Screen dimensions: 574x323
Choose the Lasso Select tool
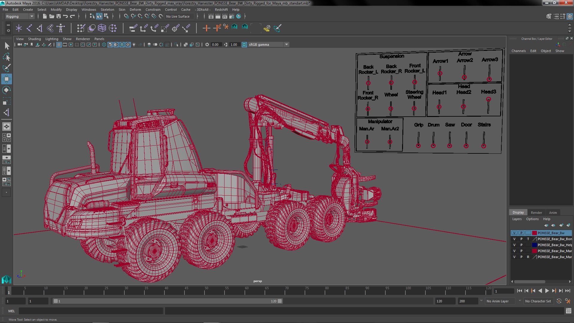tap(6, 57)
